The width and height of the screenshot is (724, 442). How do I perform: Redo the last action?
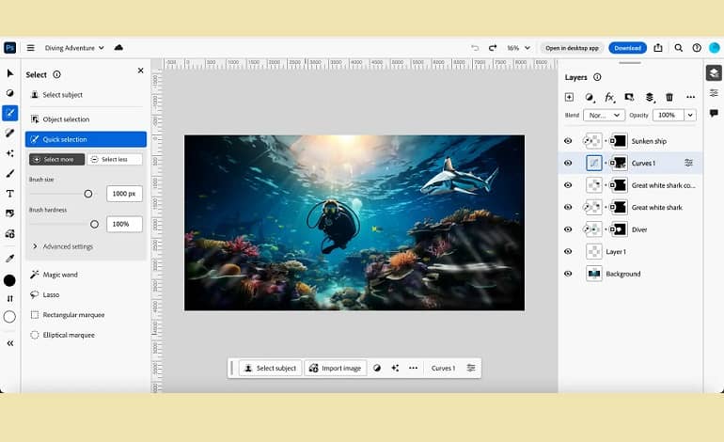pos(493,48)
